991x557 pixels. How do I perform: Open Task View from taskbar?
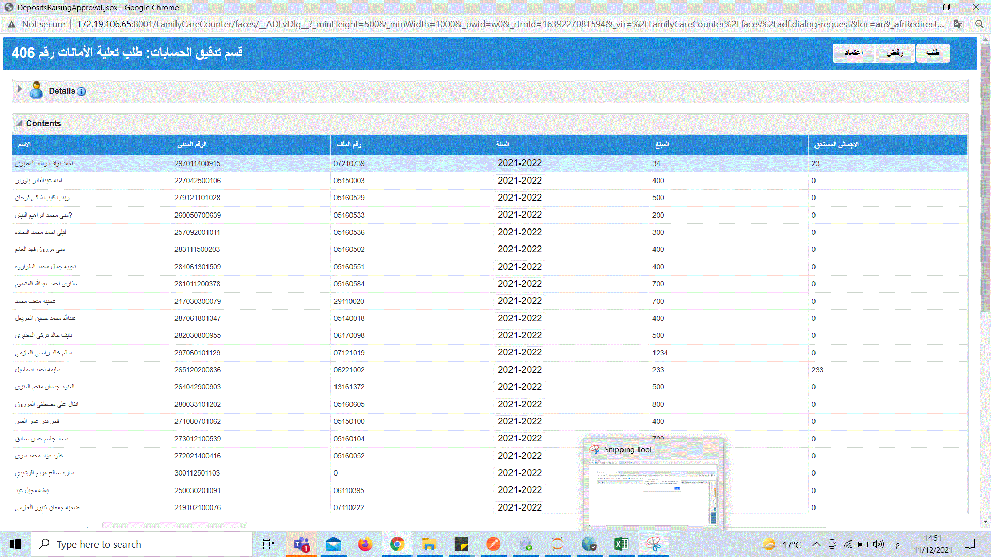tap(268, 544)
